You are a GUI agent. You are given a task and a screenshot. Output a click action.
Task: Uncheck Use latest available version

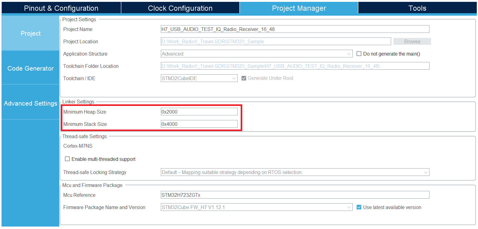[x=359, y=207]
